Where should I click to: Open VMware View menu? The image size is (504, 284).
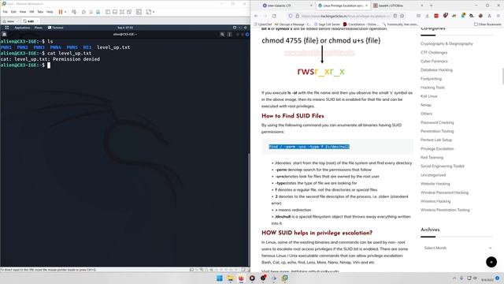tap(23, 12)
